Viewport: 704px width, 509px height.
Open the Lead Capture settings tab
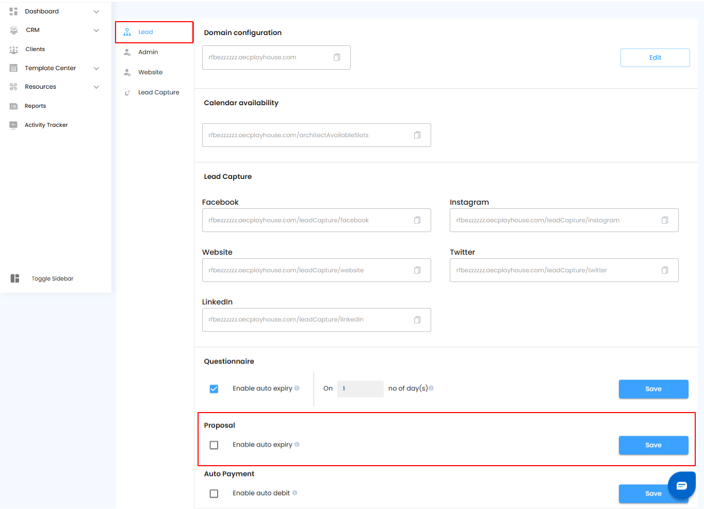[158, 92]
